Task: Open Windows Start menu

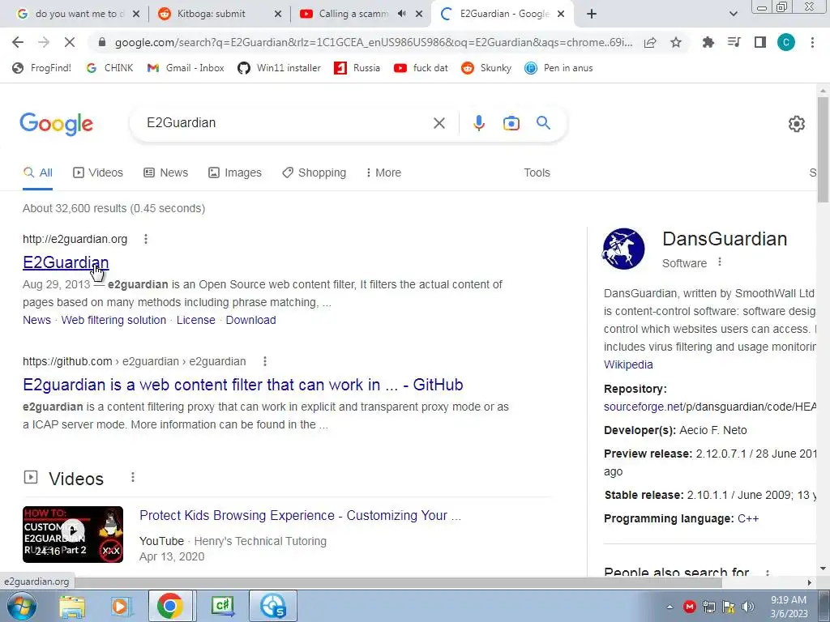Action: point(21,606)
